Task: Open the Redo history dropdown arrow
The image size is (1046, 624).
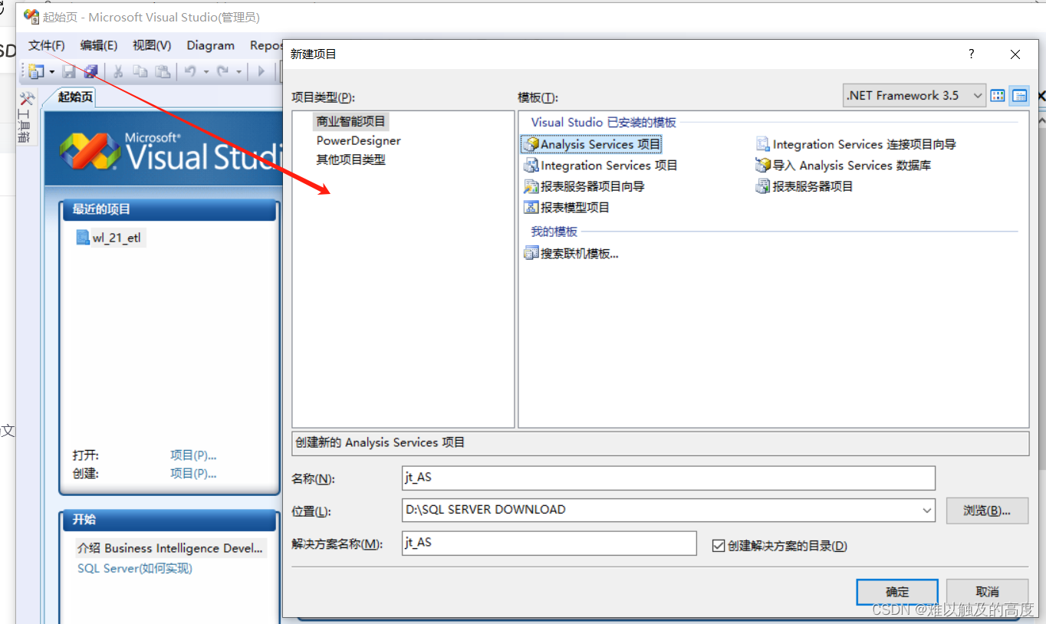Action: pos(238,72)
